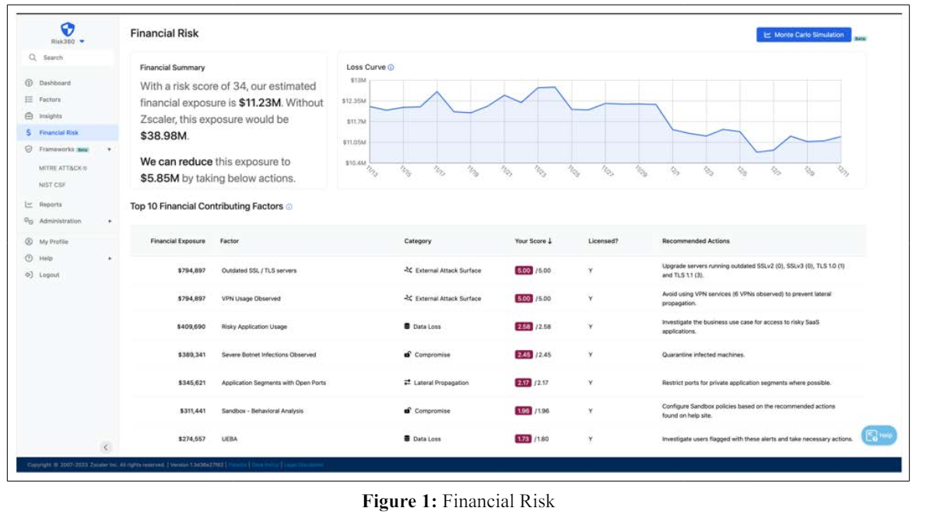Sort by the Your Score column arrow
Viewport: 926px width, 515px height.
550,241
